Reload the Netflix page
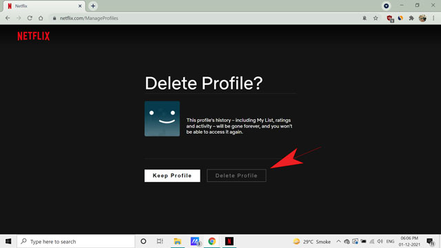This screenshot has height=248, width=441. coord(30,19)
